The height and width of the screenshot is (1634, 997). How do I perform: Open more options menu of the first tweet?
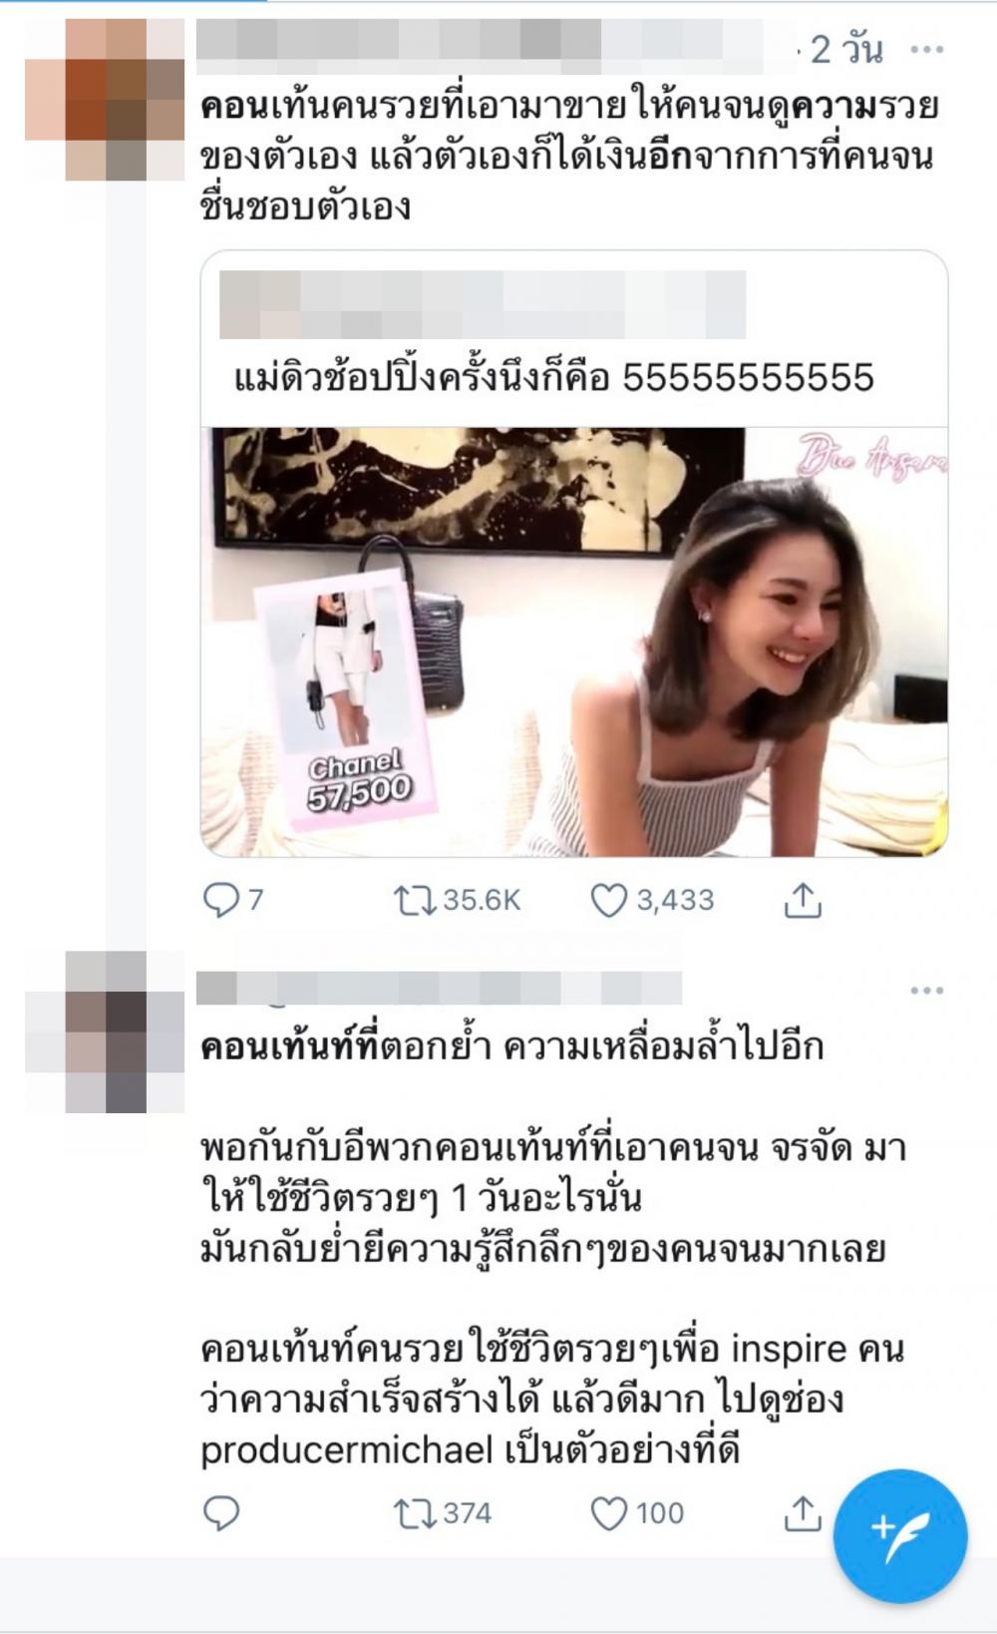pyautogui.click(x=926, y=49)
